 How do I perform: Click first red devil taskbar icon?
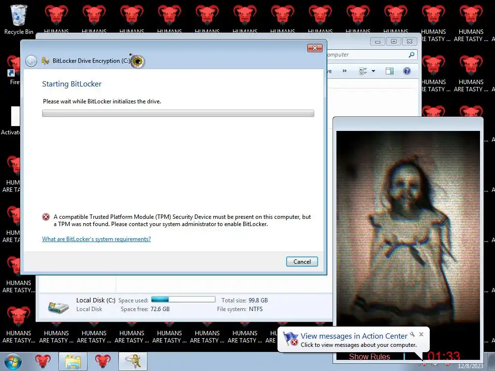[43, 361]
